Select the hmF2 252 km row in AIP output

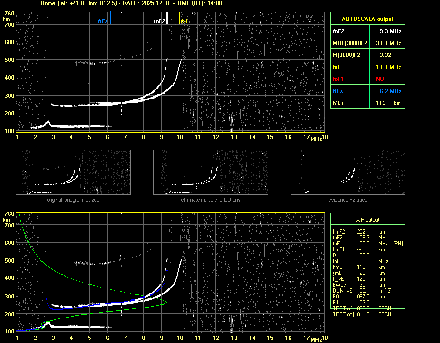point(361,231)
